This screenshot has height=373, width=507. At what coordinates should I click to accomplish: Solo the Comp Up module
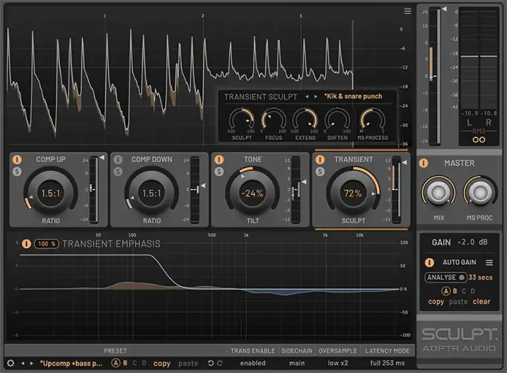tap(17, 171)
